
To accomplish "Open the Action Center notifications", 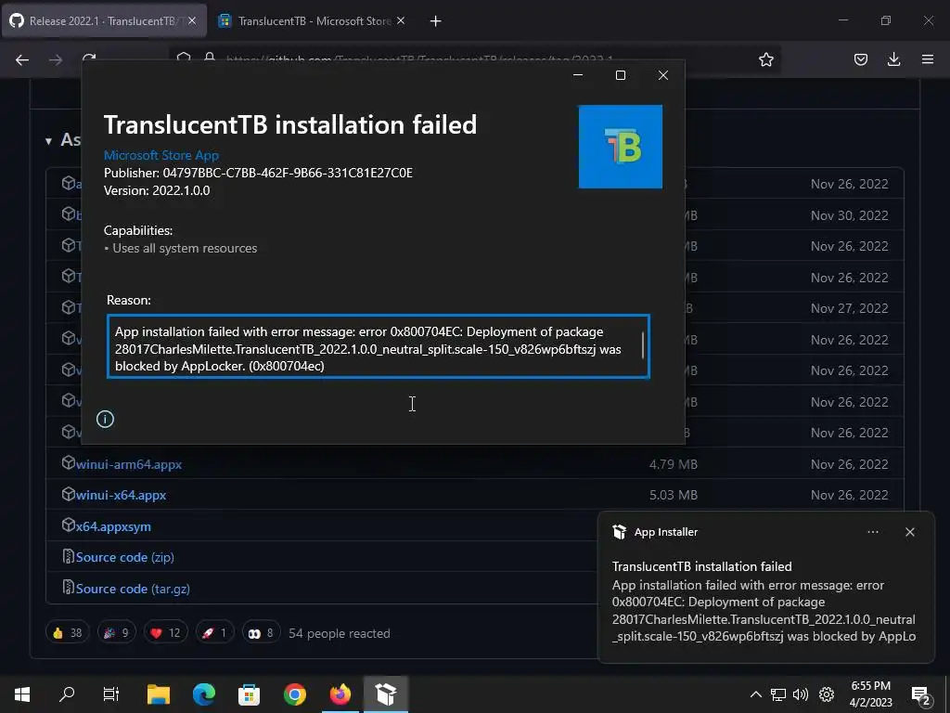I will (x=921, y=695).
